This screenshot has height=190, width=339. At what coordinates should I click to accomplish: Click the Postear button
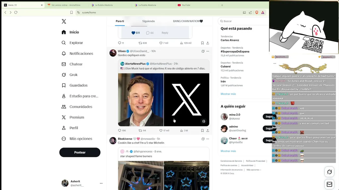(80, 152)
